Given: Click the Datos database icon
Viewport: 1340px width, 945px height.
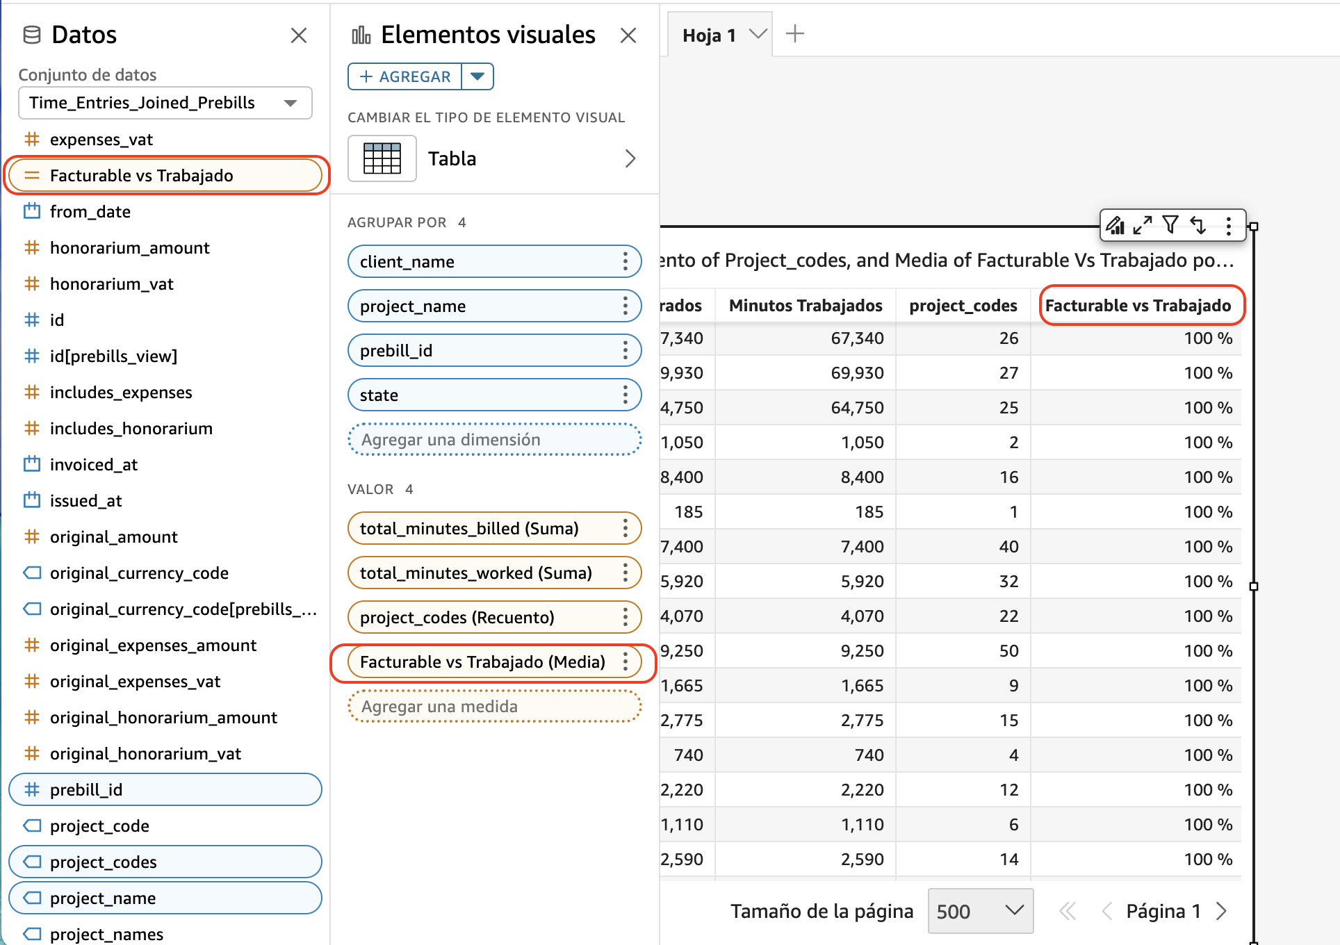Looking at the screenshot, I should (x=32, y=35).
